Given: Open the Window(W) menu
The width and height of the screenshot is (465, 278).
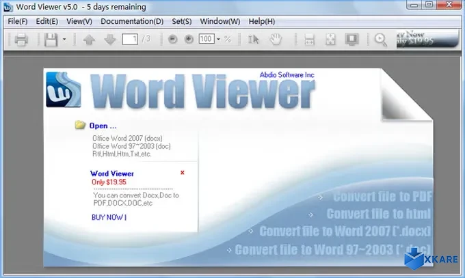Looking at the screenshot, I should 220,21.
